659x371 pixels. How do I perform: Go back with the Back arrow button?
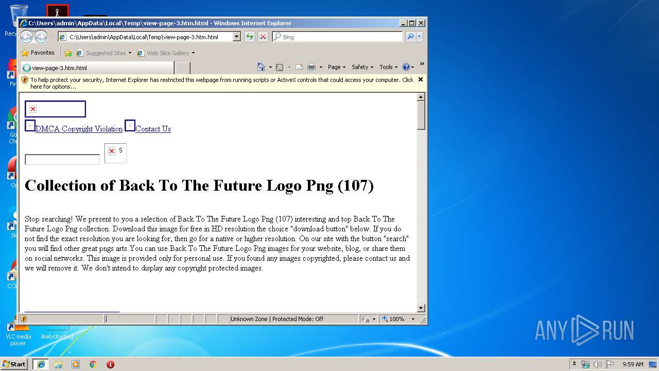(x=26, y=37)
